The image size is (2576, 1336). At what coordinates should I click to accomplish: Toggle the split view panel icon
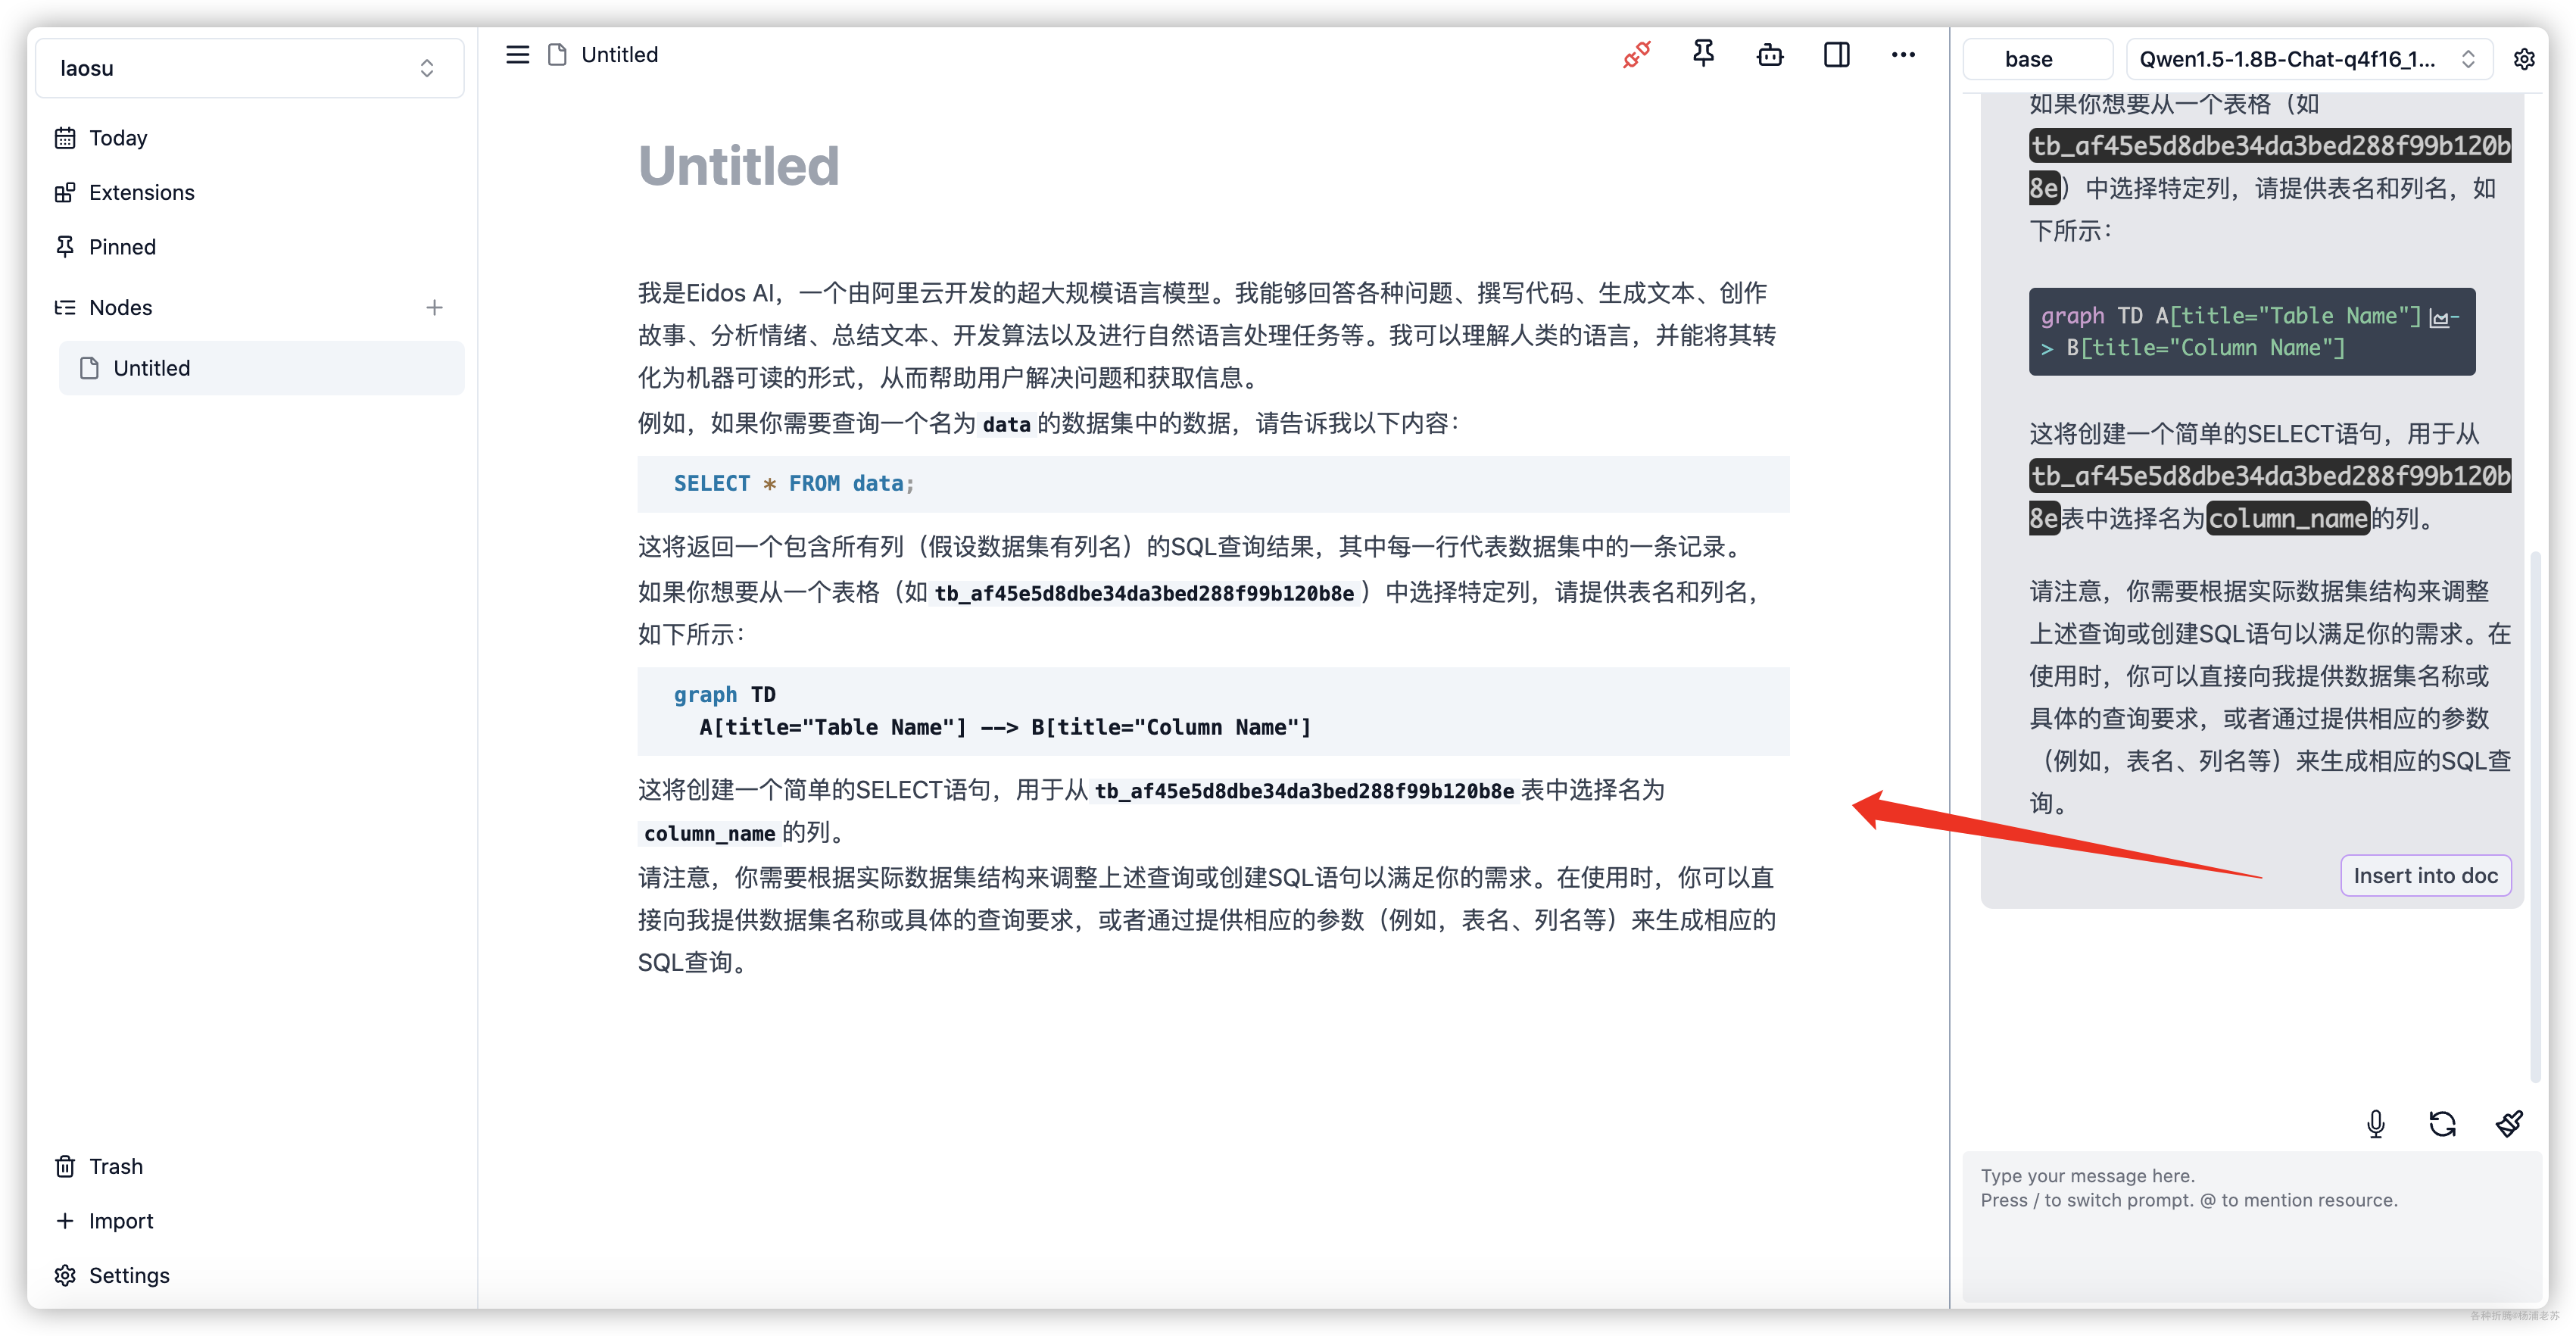click(x=1836, y=55)
